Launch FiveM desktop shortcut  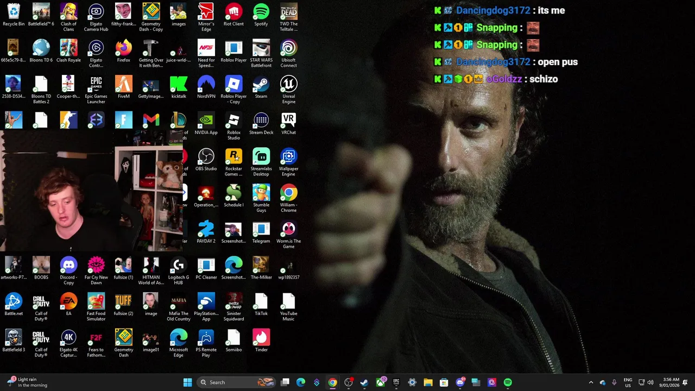click(x=123, y=88)
